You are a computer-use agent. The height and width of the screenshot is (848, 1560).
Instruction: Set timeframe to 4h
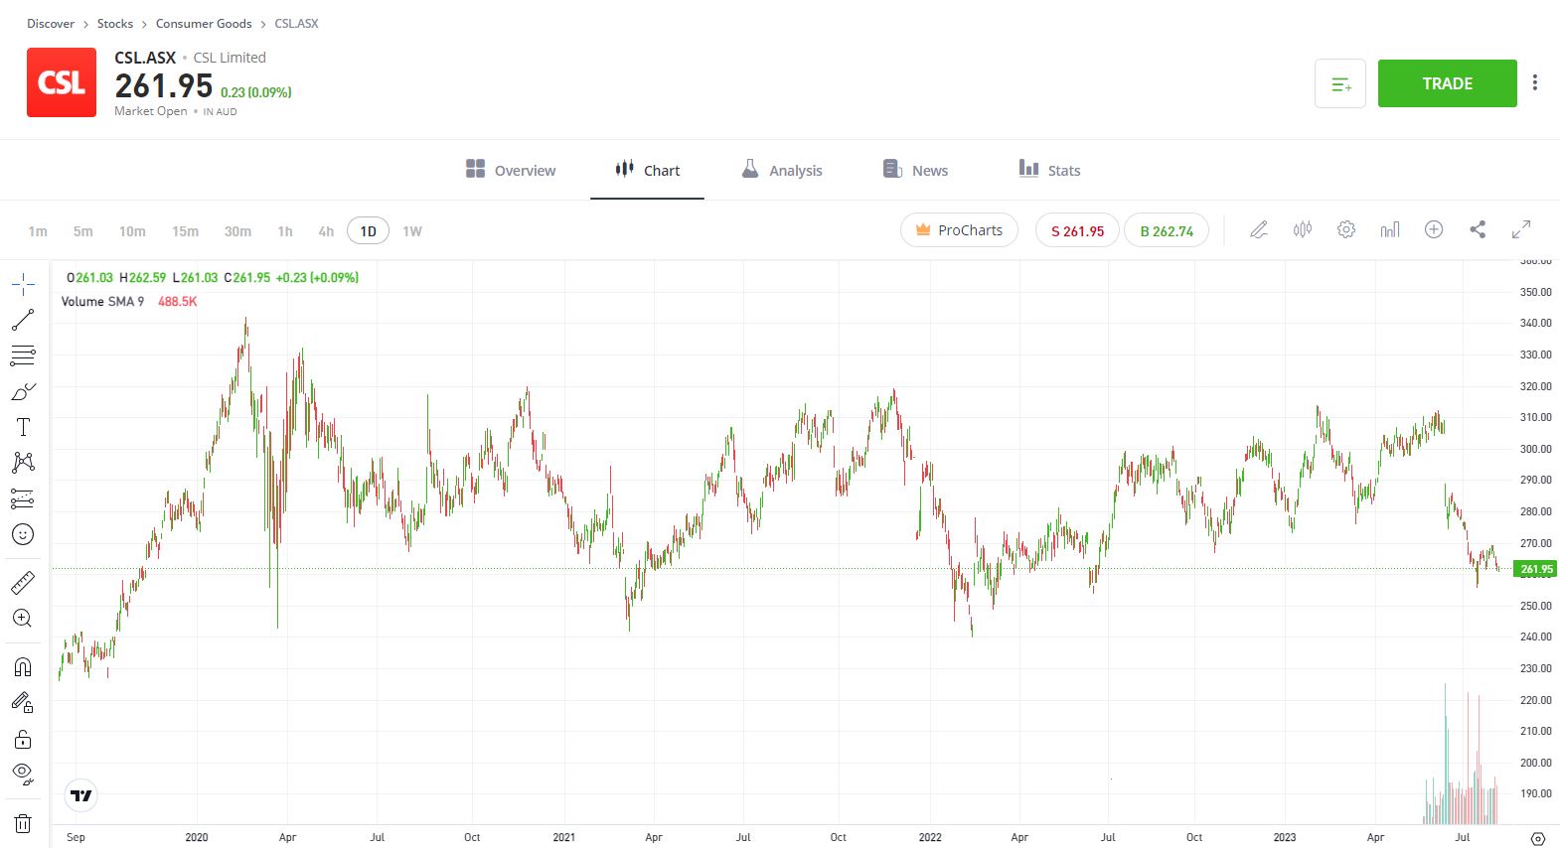coord(326,231)
